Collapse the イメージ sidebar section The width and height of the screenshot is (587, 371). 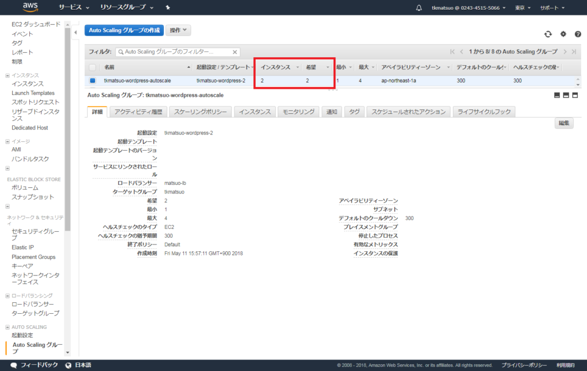[x=7, y=142]
